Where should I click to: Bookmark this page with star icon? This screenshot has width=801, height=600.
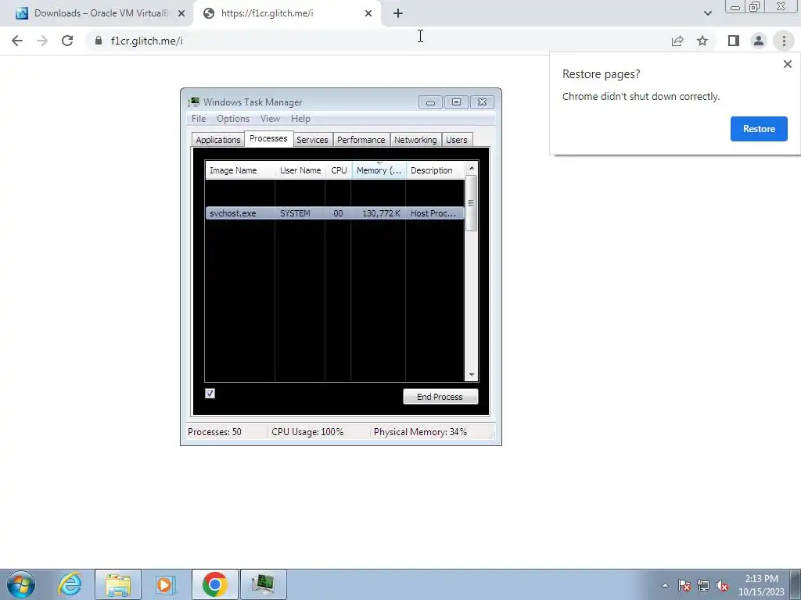pos(702,41)
